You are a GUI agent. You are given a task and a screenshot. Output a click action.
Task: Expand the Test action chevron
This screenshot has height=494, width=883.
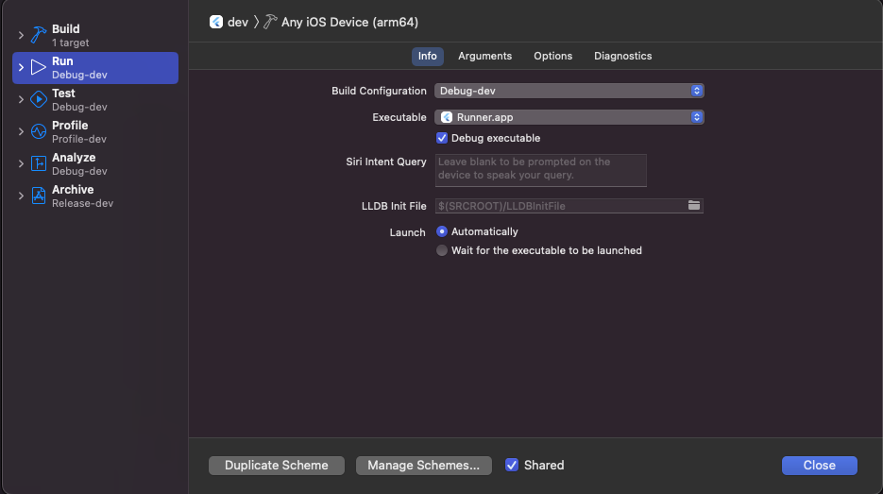[x=21, y=99]
